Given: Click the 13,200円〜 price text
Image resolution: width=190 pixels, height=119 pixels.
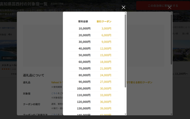Looking at the screenshot, I should (x=181, y=74).
